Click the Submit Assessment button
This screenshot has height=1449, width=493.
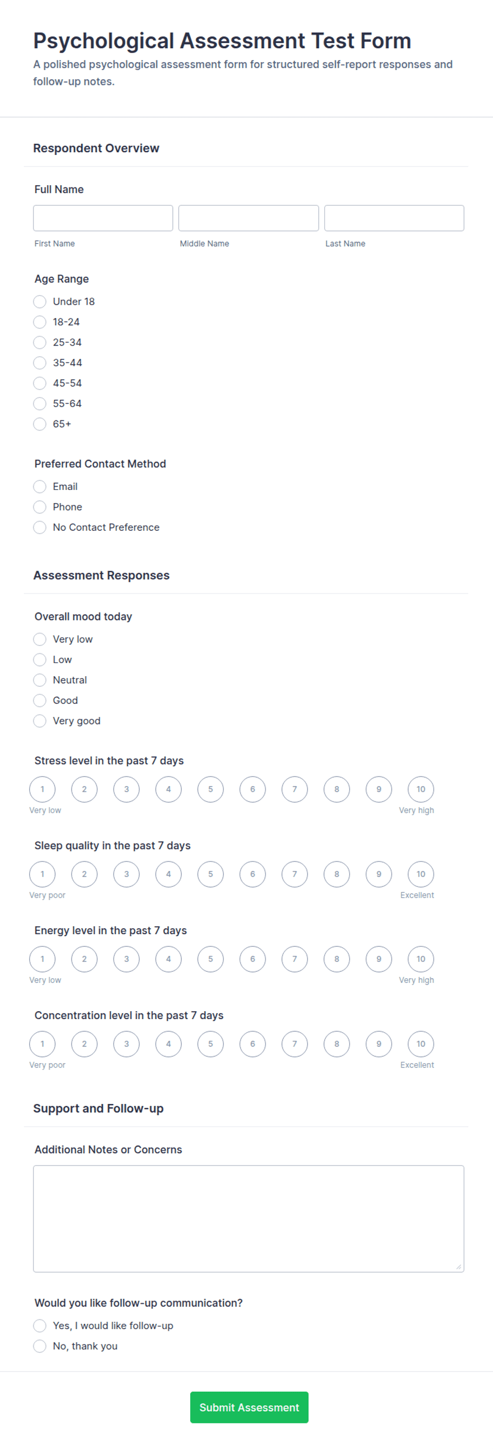click(249, 1407)
